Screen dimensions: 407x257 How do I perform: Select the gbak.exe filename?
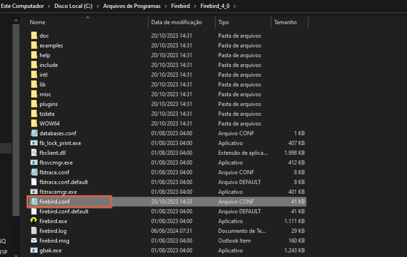[x=51, y=250]
